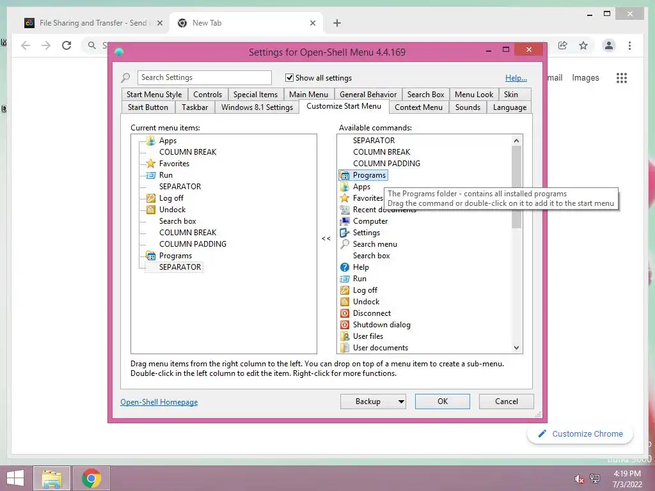Switch to the Language tab
Image resolution: width=655 pixels, height=491 pixels.
[x=510, y=107]
